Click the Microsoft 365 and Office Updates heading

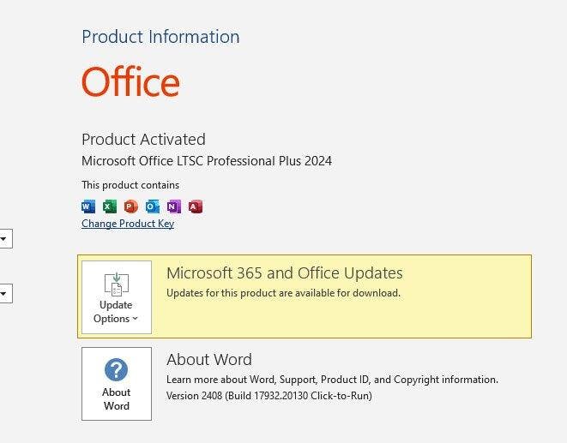coord(285,272)
